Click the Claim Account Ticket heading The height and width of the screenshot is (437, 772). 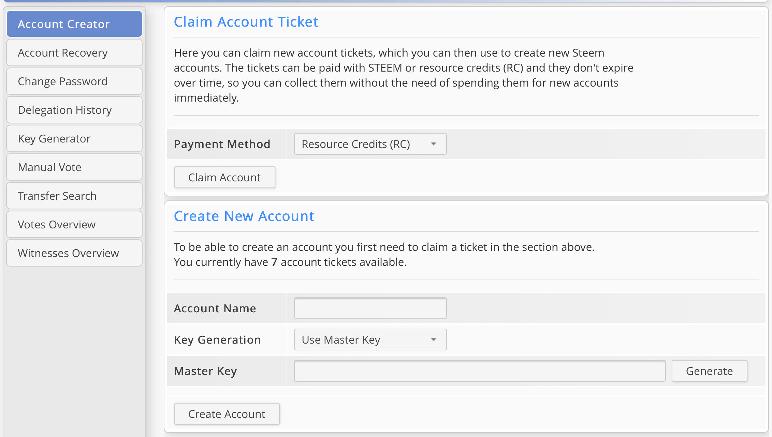(246, 22)
